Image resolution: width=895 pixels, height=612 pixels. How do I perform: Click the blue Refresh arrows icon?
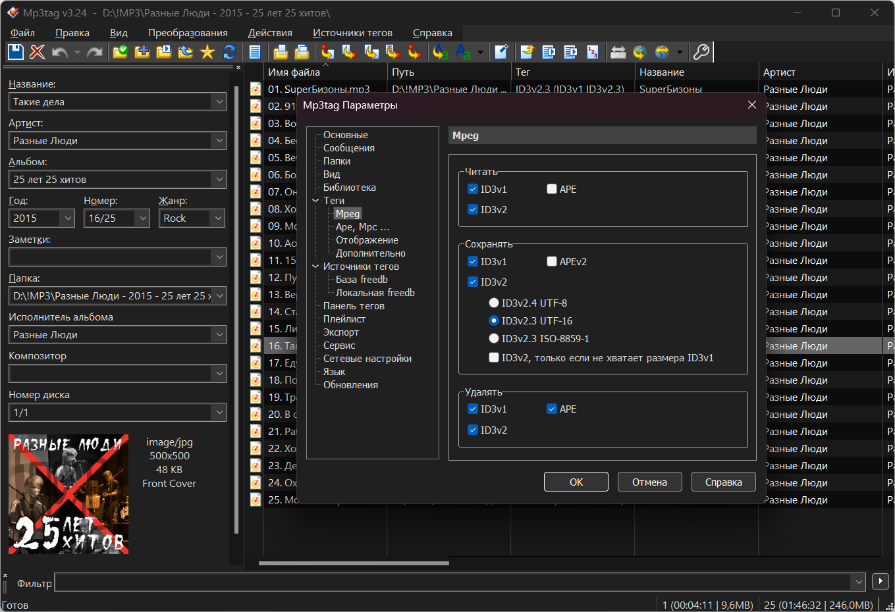pos(229,52)
